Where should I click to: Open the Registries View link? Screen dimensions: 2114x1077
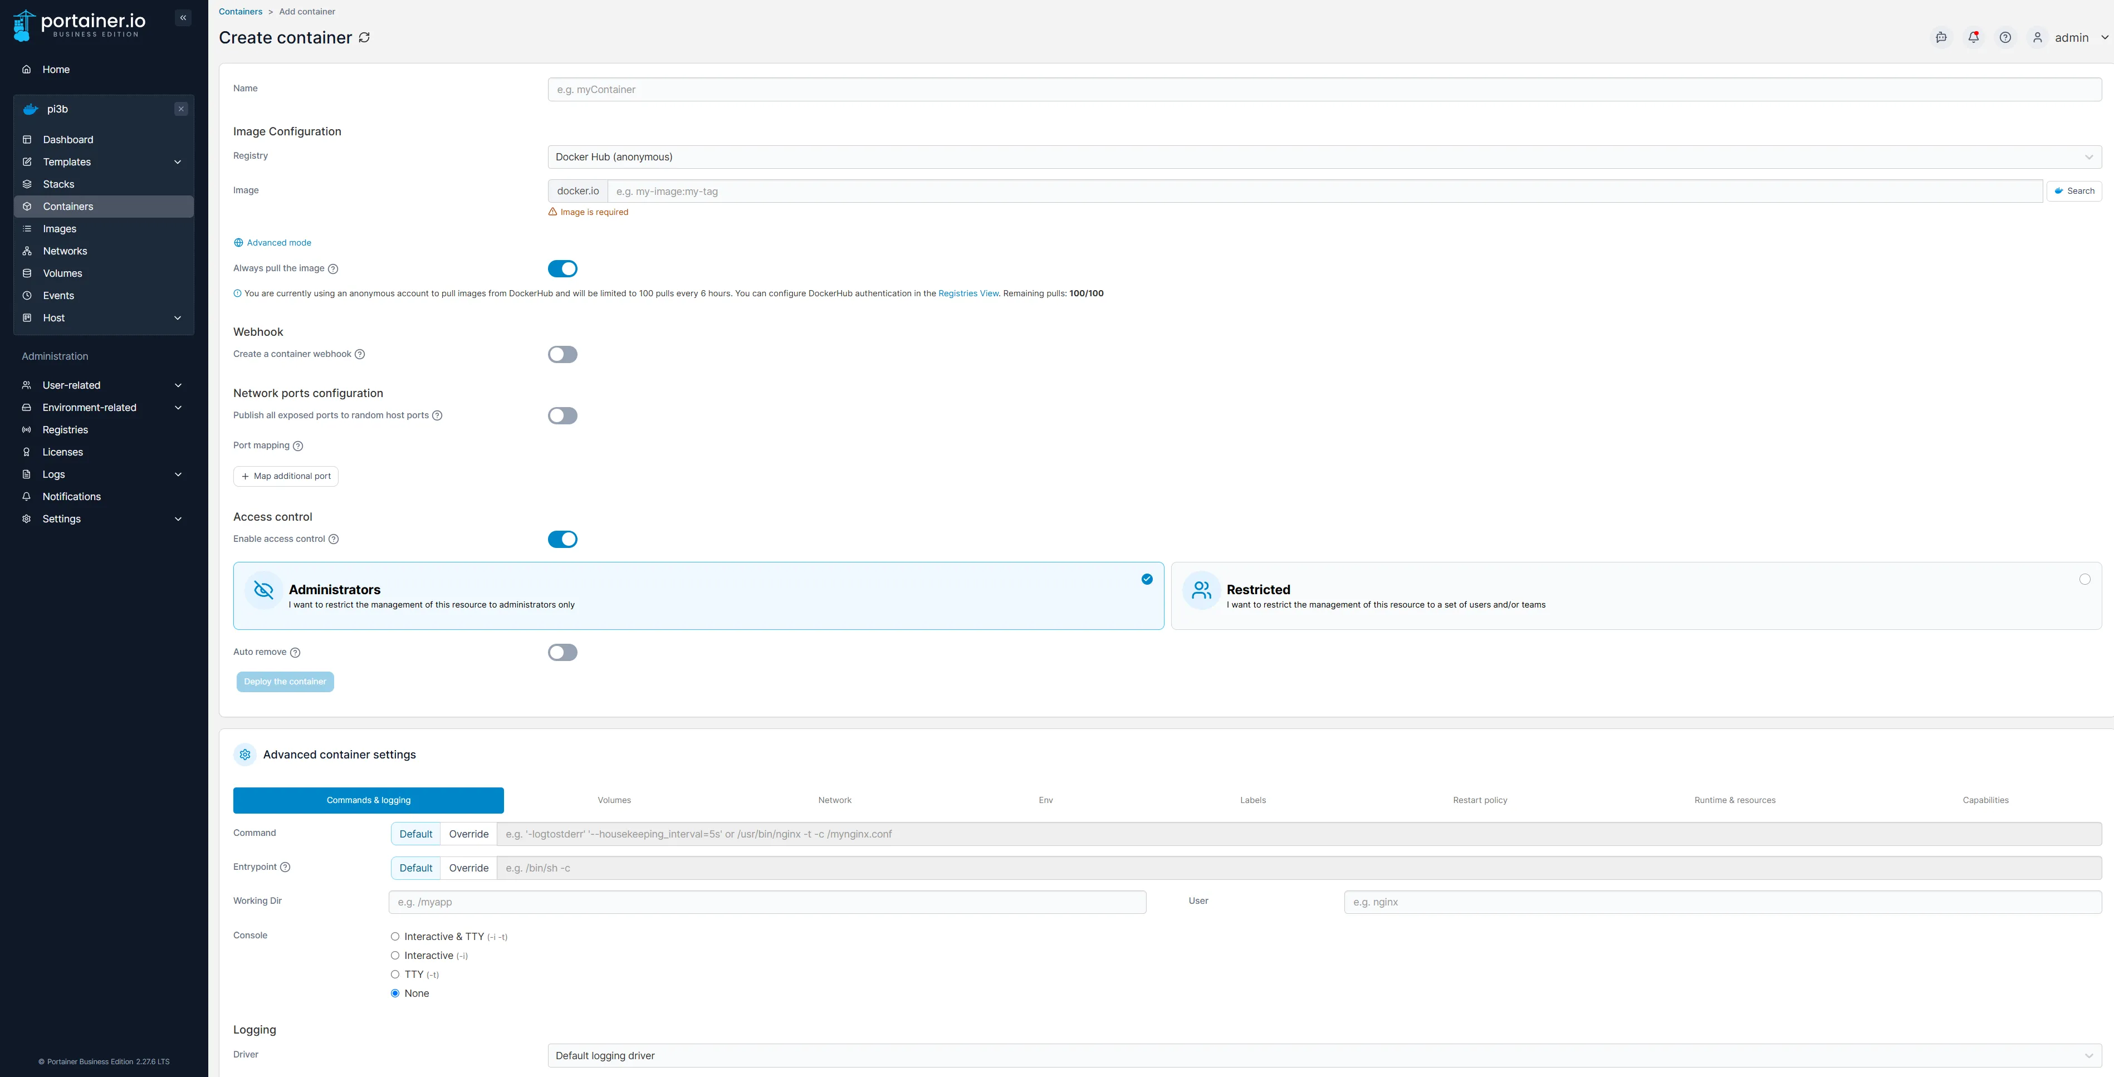pos(968,293)
